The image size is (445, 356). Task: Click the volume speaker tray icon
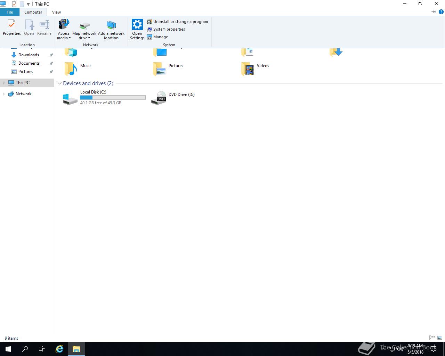coord(400,349)
